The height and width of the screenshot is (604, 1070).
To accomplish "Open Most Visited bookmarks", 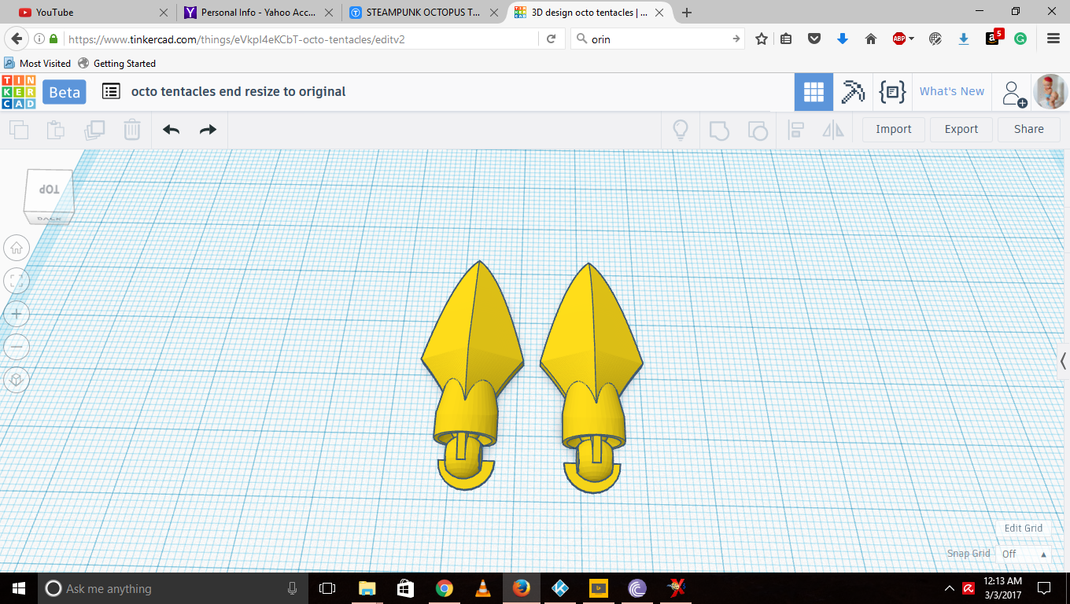I will (38, 63).
